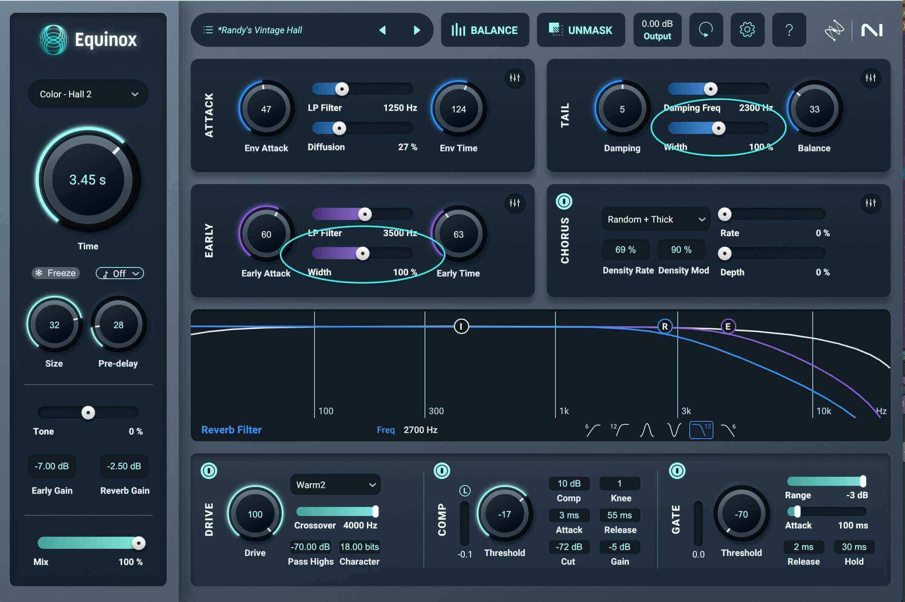The width and height of the screenshot is (905, 602).
Task: Open the Color - Hall 2 dropdown
Action: [88, 94]
